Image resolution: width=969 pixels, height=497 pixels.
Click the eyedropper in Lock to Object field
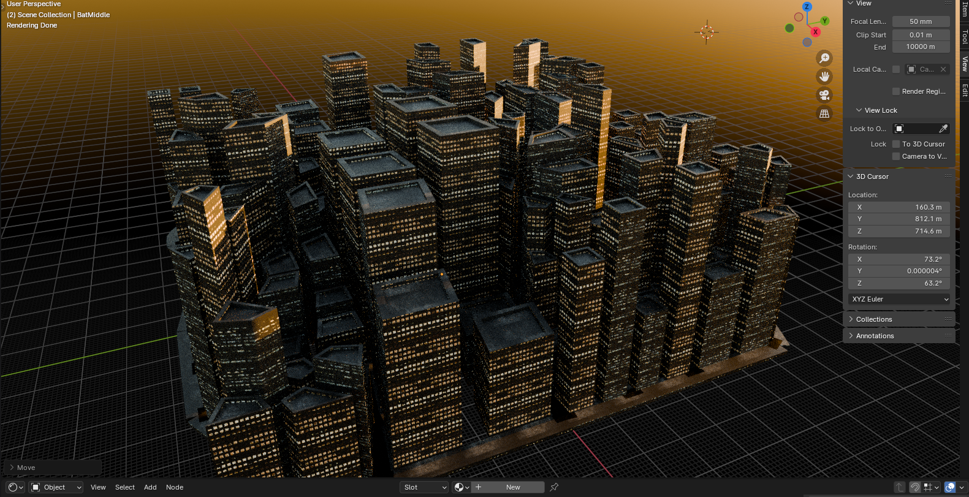point(943,129)
